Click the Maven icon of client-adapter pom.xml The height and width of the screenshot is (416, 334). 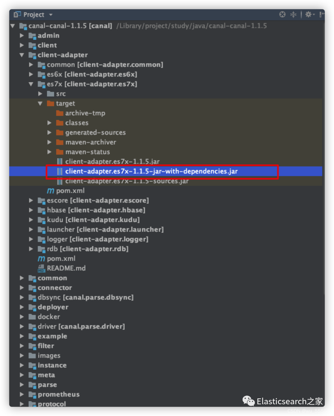[x=41, y=259]
